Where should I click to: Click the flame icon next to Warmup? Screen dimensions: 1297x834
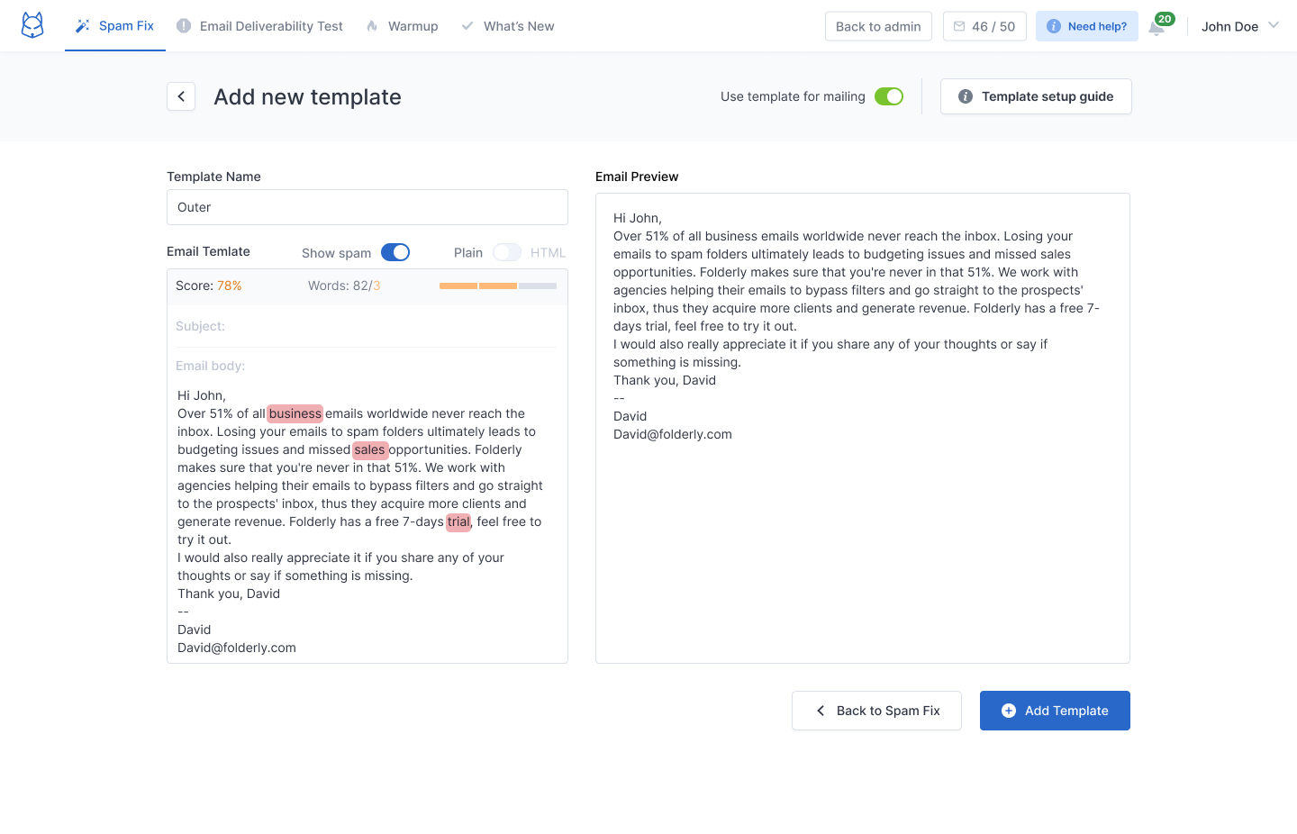pyautogui.click(x=372, y=26)
